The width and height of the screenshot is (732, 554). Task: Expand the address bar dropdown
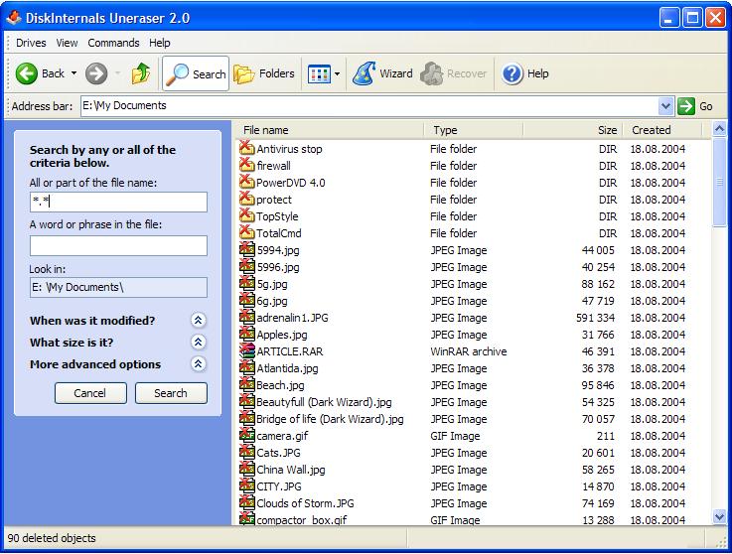click(665, 106)
